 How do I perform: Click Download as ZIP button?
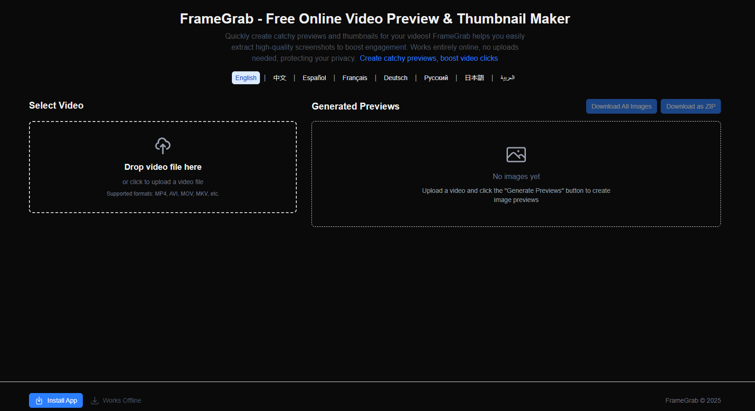pyautogui.click(x=691, y=106)
